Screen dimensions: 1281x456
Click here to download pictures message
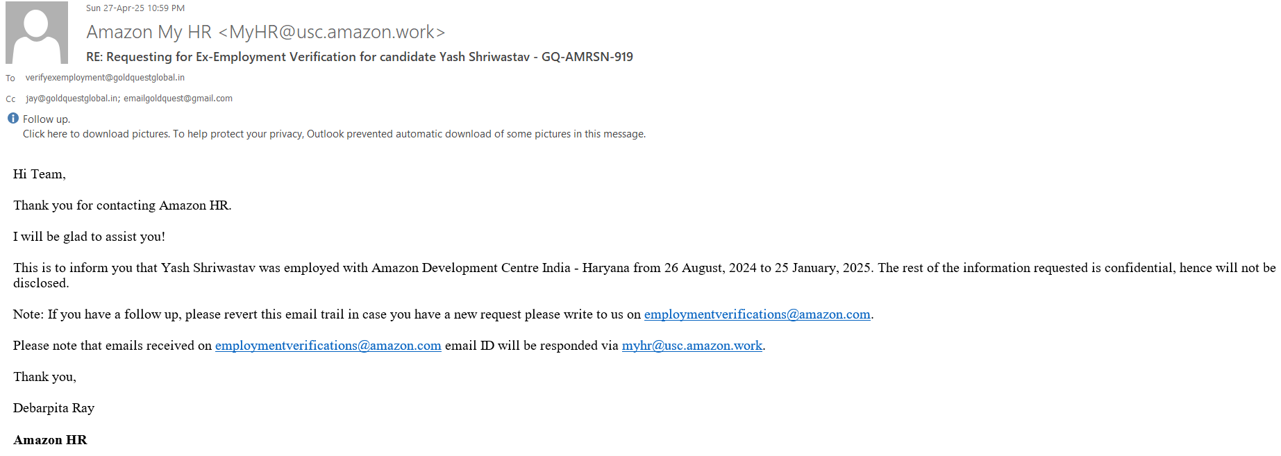[x=334, y=134]
